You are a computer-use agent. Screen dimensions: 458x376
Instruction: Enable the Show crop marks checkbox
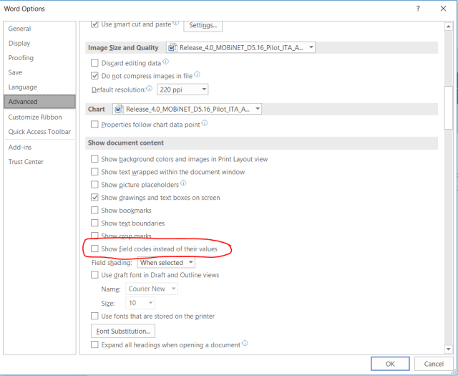(x=94, y=236)
